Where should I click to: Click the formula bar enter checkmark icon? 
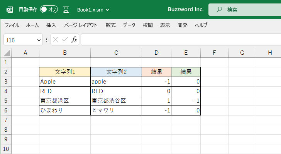(x=65, y=40)
